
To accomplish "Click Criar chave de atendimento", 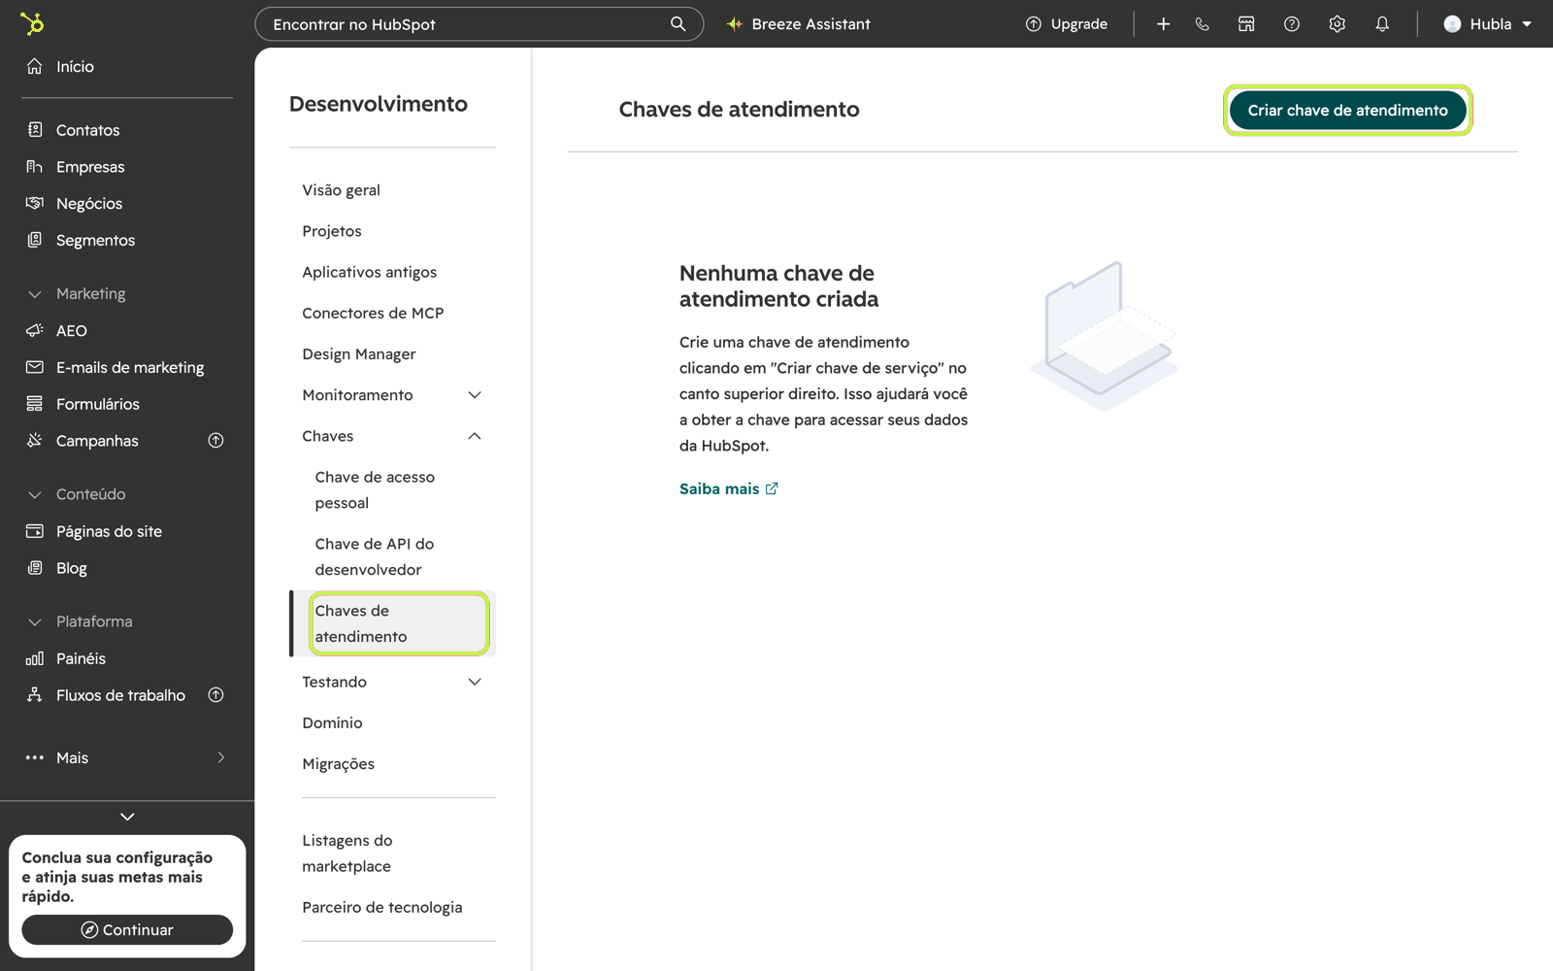I will pyautogui.click(x=1348, y=111).
